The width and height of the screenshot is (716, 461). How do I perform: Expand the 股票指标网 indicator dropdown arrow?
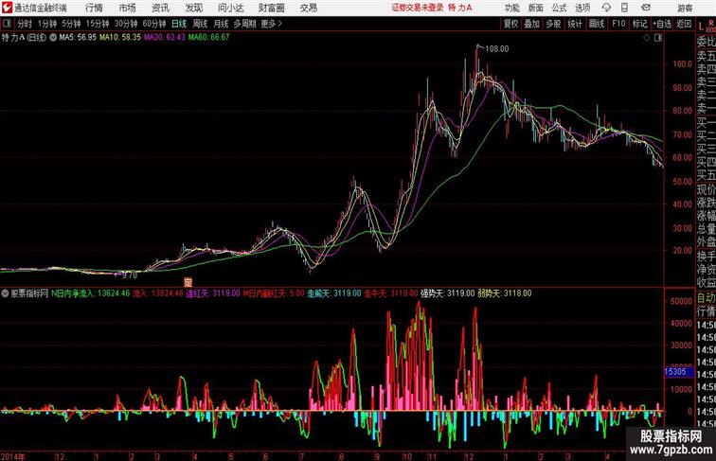coord(5,293)
